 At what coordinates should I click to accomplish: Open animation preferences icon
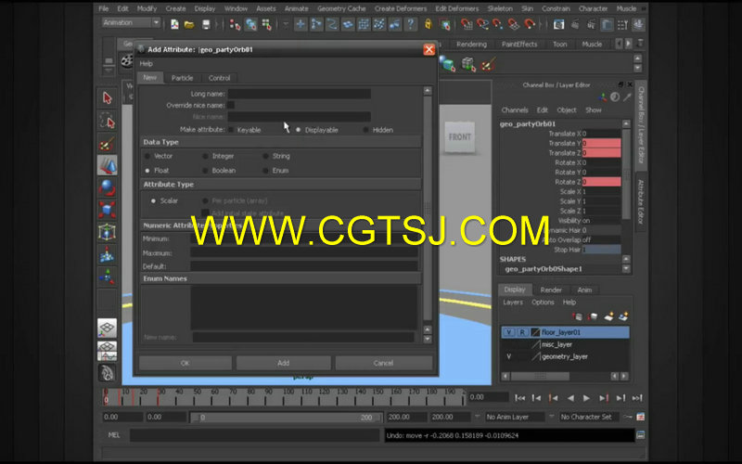pos(641,417)
